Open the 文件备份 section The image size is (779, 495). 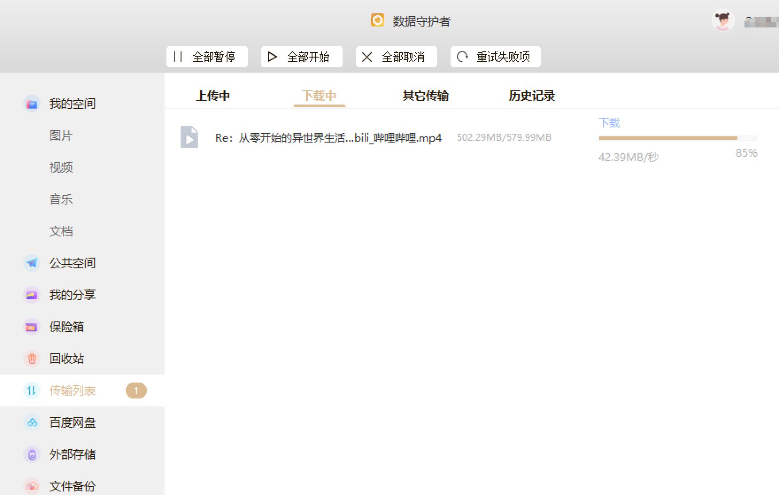point(72,486)
